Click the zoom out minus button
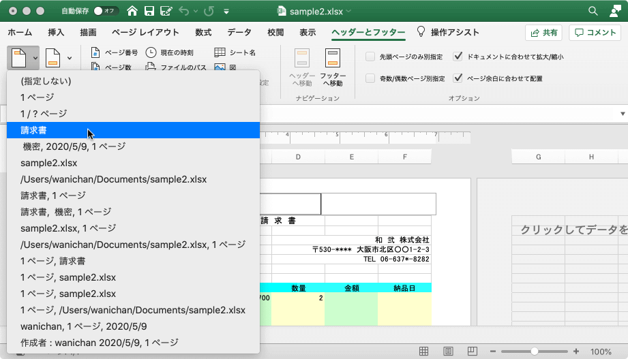 [492, 352]
